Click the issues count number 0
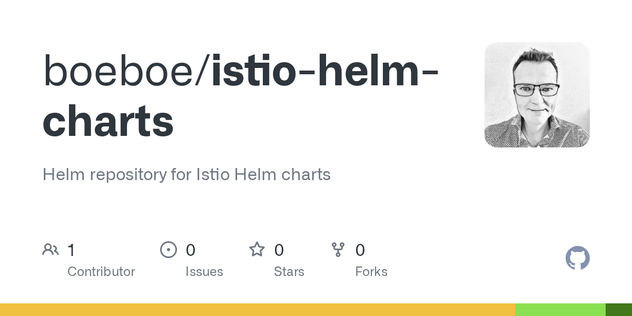This screenshot has height=316, width=632. [x=191, y=250]
